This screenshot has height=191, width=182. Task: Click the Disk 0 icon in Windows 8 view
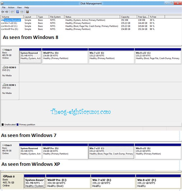(4, 50)
